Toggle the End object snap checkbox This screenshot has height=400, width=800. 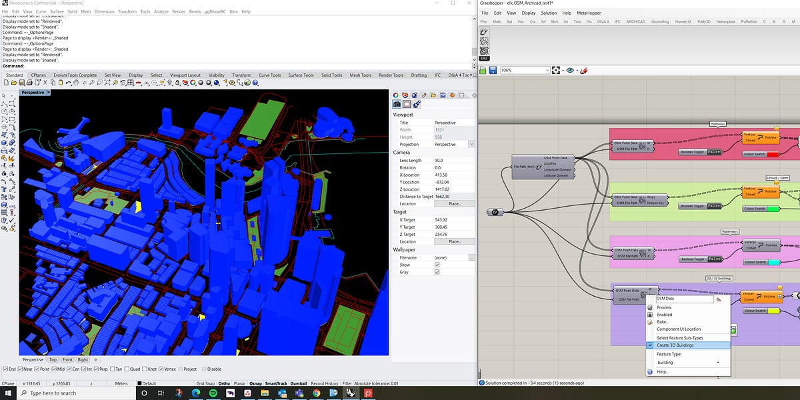tap(6, 369)
